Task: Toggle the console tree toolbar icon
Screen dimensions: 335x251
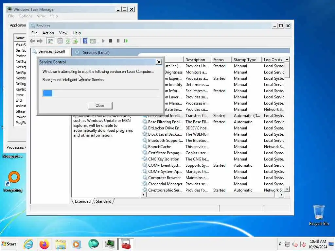Action: point(50,41)
